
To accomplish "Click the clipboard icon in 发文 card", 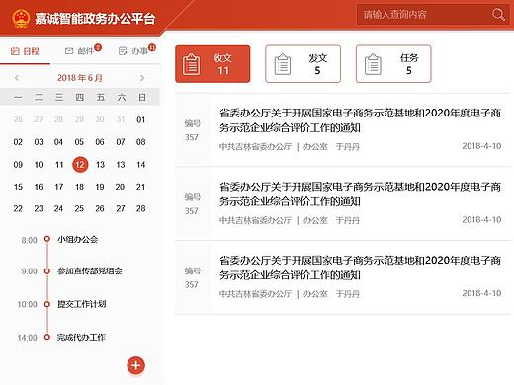I will pos(283,64).
